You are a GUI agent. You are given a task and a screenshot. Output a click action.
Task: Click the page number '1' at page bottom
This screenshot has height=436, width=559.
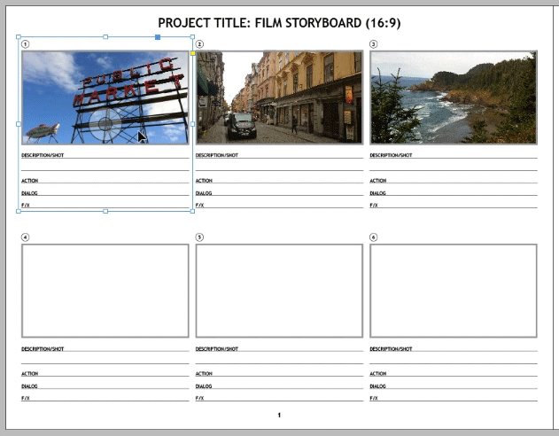[279, 415]
